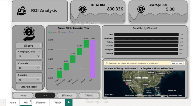Add a new page with the plus button
Viewport: 193px width, 106px height.
pyautogui.click(x=69, y=102)
